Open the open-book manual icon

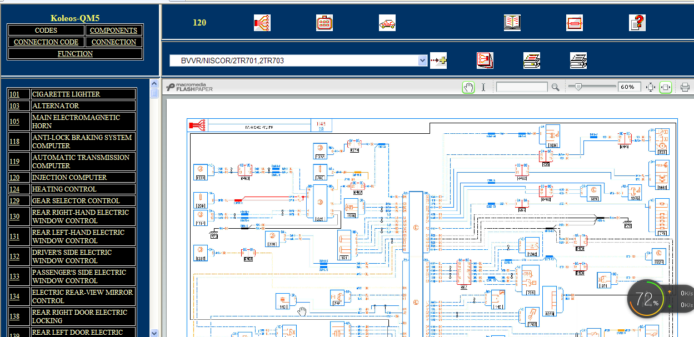(512, 23)
